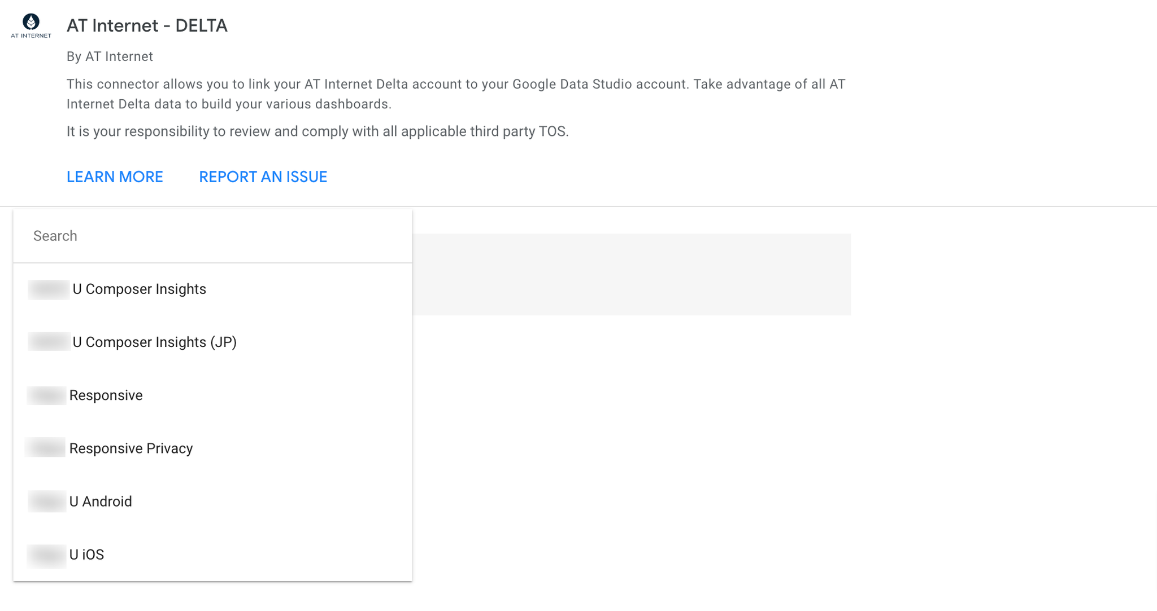
Task: Click the AT Internet - DELTA connector title
Action: [x=147, y=25]
